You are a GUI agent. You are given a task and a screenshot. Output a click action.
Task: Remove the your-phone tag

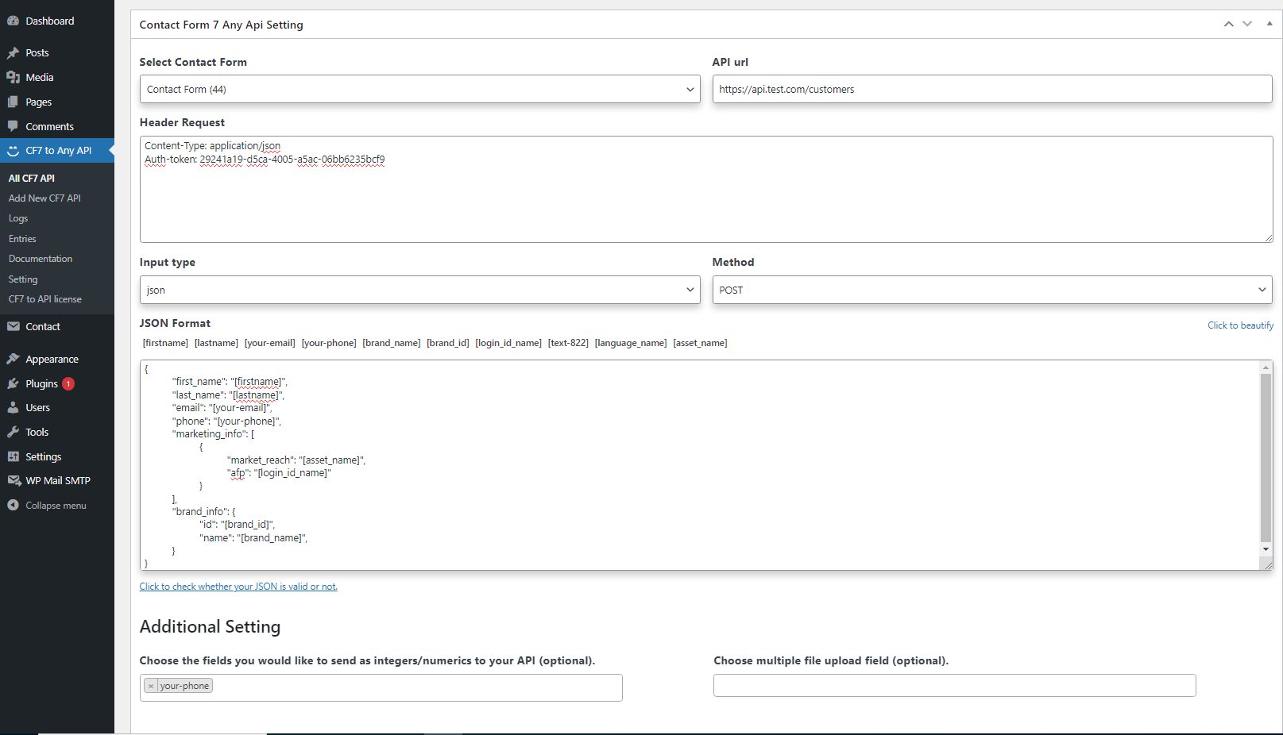(x=151, y=686)
